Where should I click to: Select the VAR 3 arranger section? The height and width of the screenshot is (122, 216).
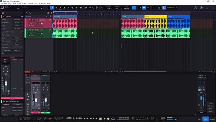pyautogui.click(x=179, y=17)
